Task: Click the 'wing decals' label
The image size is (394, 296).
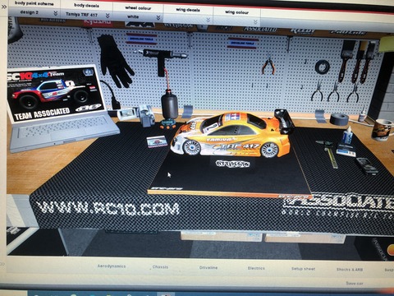Action: pyautogui.click(x=188, y=10)
